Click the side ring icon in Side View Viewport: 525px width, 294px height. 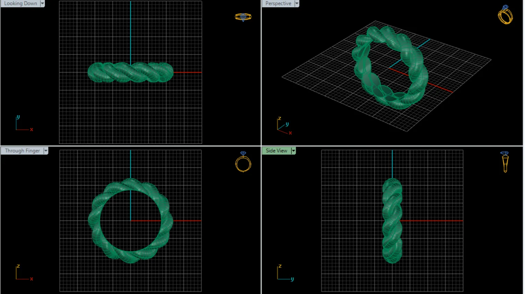pyautogui.click(x=505, y=162)
